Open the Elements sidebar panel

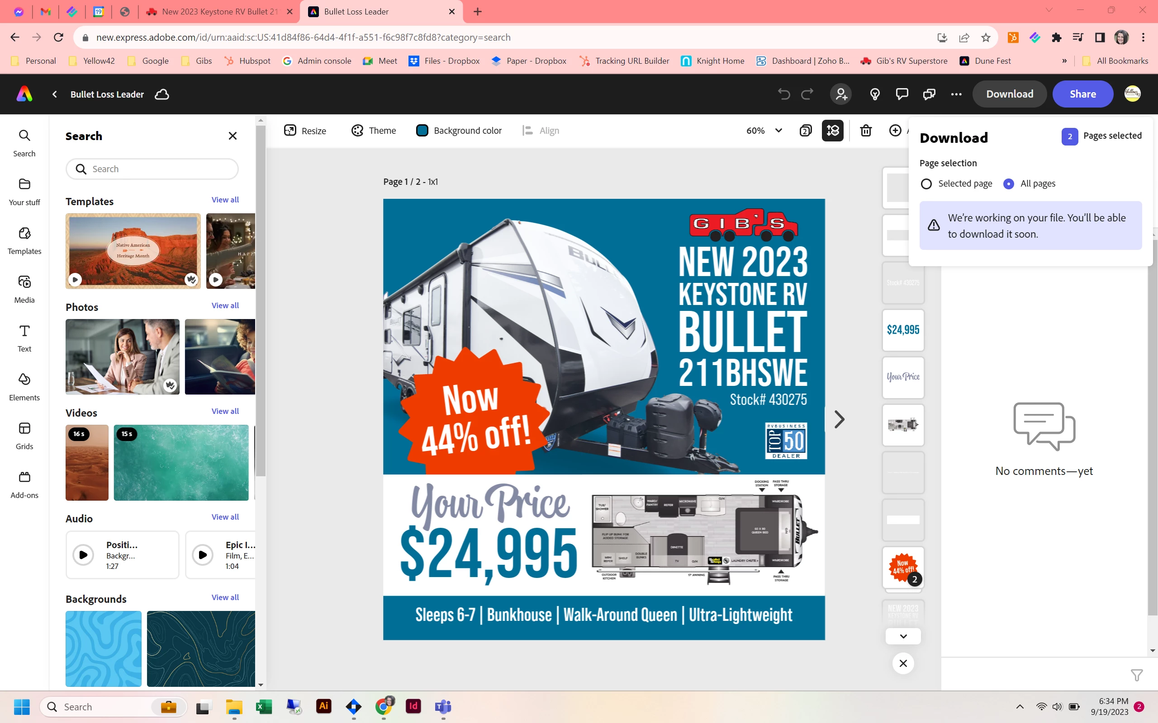coord(24,387)
